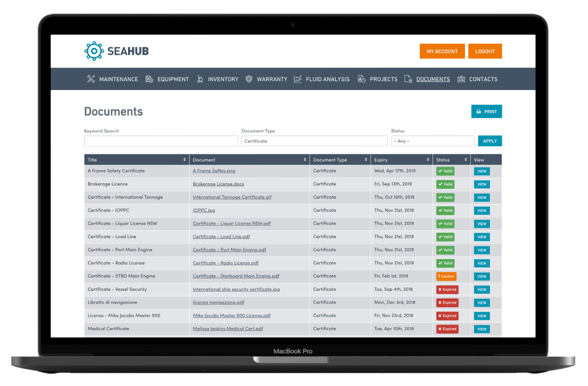Select the Equipment icon in navigation
This screenshot has height=386, width=588.
pyautogui.click(x=149, y=79)
